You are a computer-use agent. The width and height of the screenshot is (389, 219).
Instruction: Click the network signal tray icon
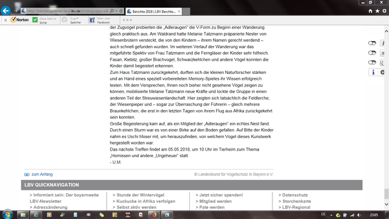352,215
